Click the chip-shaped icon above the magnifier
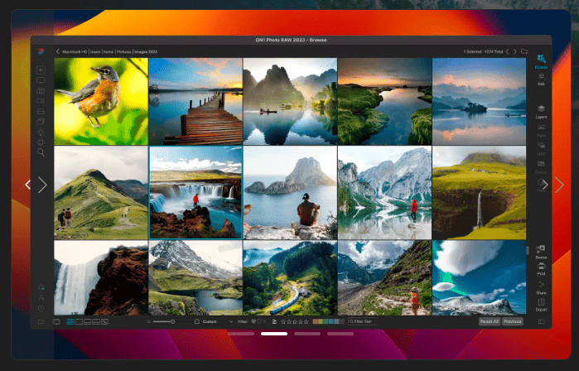The width and height of the screenshot is (579, 371). (41, 142)
